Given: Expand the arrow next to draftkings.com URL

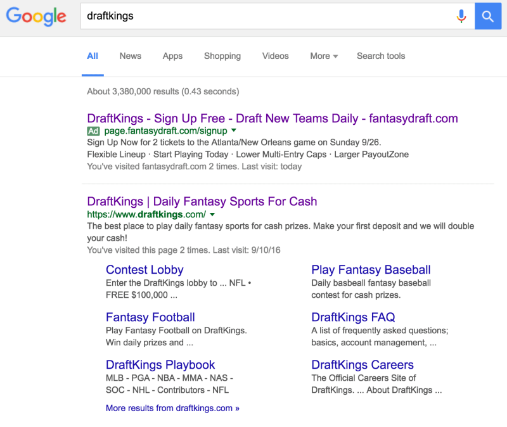Looking at the screenshot, I should point(212,214).
